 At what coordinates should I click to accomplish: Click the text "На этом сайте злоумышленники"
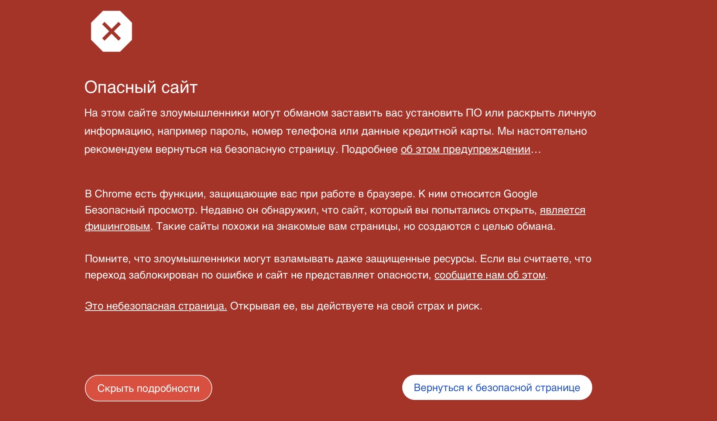point(166,113)
